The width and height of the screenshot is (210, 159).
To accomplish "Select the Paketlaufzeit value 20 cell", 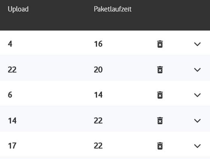I will coord(98,69).
